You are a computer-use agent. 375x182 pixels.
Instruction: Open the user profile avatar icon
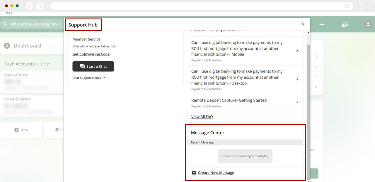[x=368, y=24]
